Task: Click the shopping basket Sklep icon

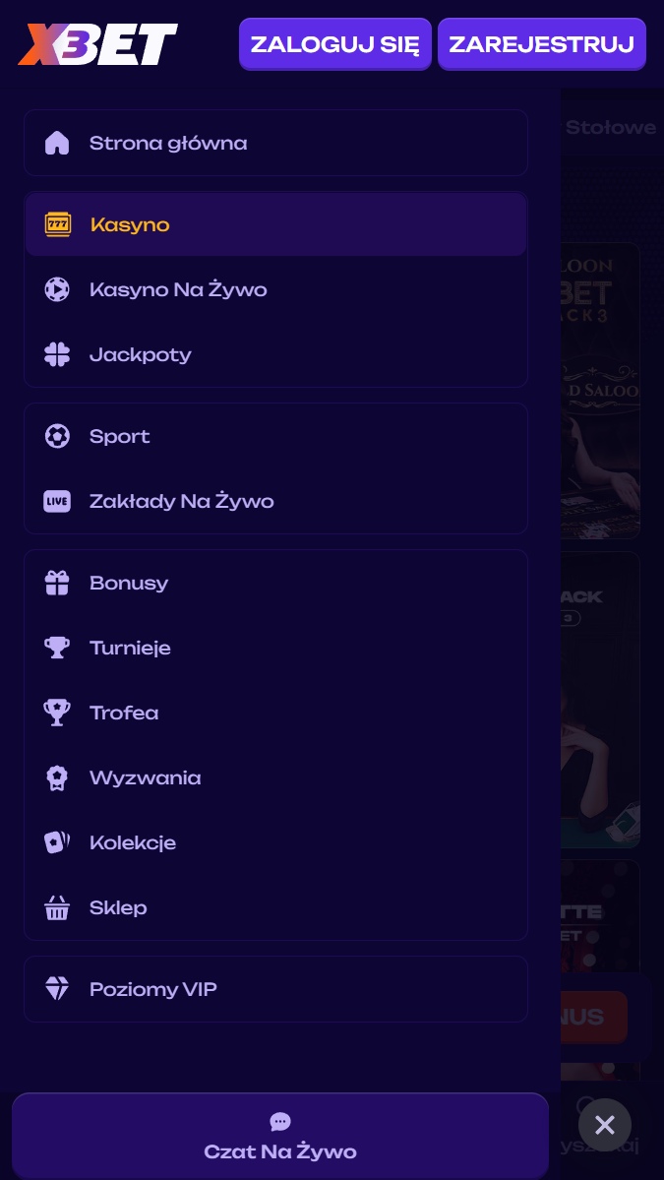Action: 57,907
